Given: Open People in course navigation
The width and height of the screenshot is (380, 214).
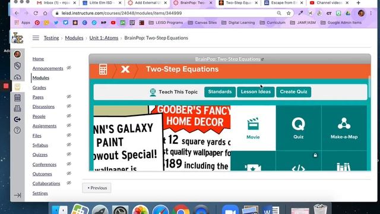Looking at the screenshot, I should (x=39, y=117).
